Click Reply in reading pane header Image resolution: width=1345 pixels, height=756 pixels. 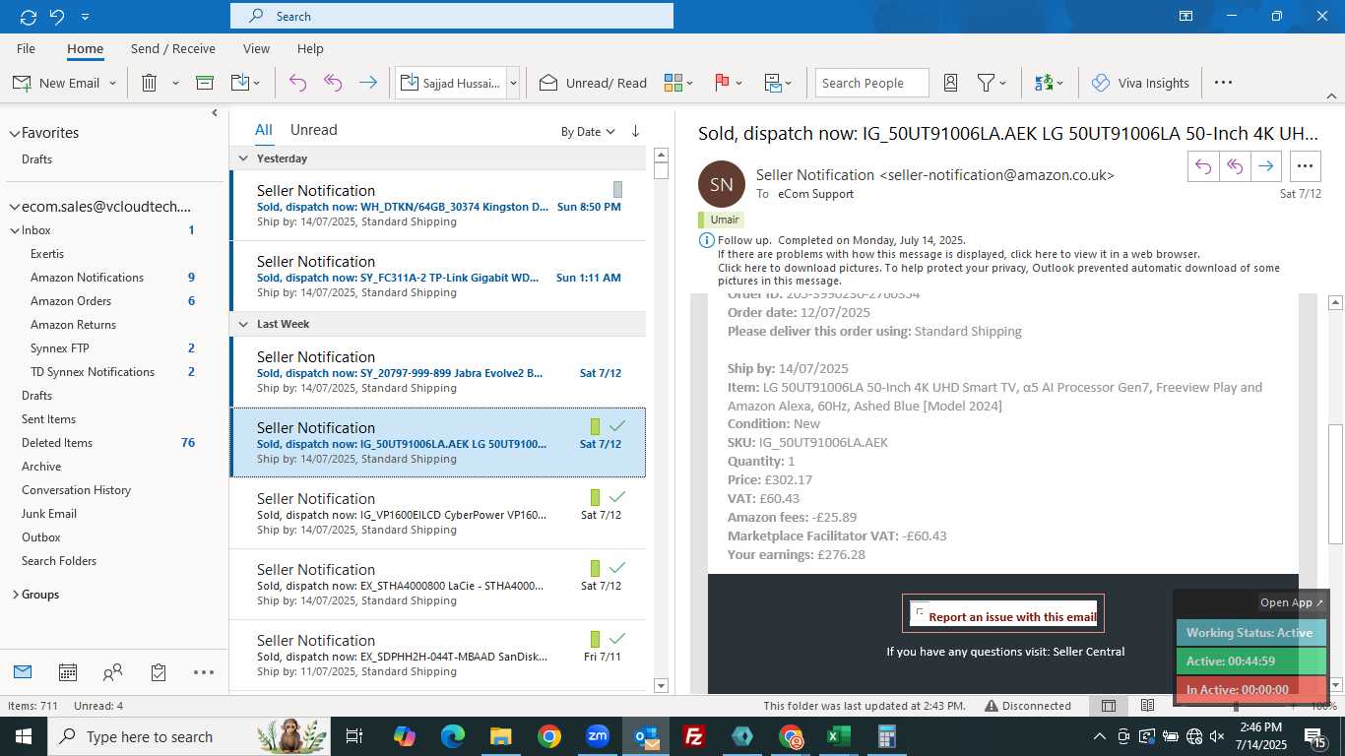pos(1203,166)
